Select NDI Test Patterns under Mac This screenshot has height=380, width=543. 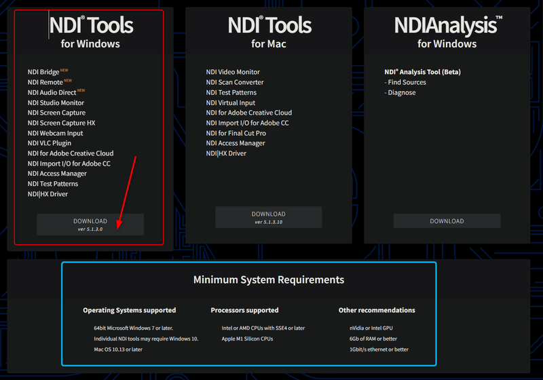tap(231, 92)
